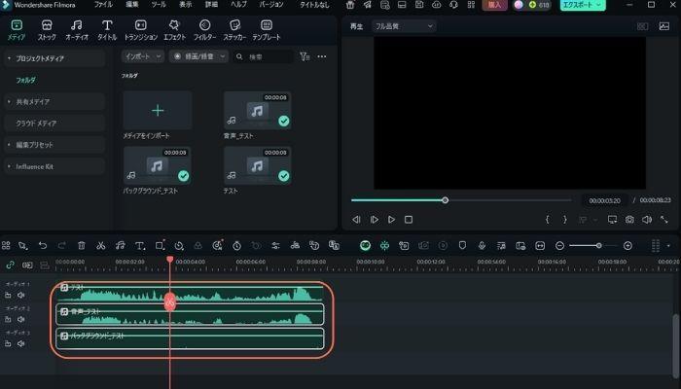
Task: Click the play button under the preview
Action: [391, 220]
